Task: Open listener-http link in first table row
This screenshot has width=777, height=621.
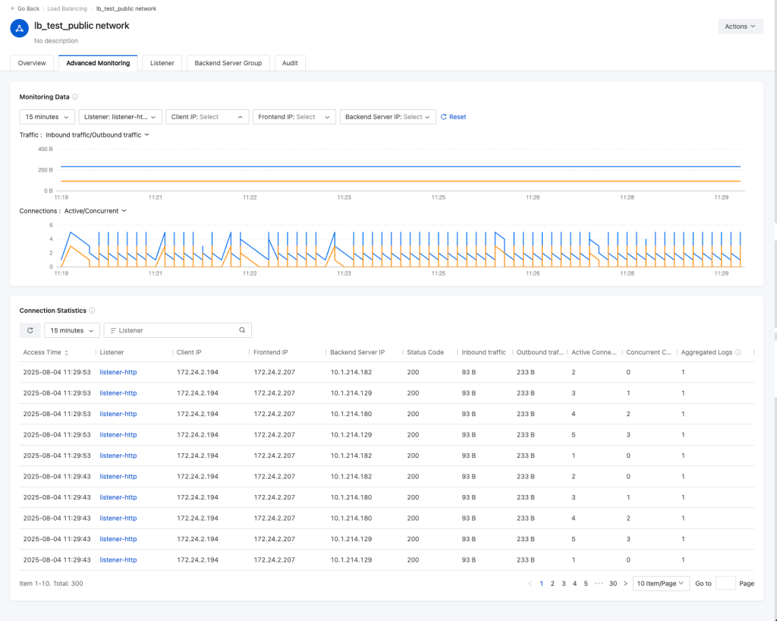Action: [118, 372]
